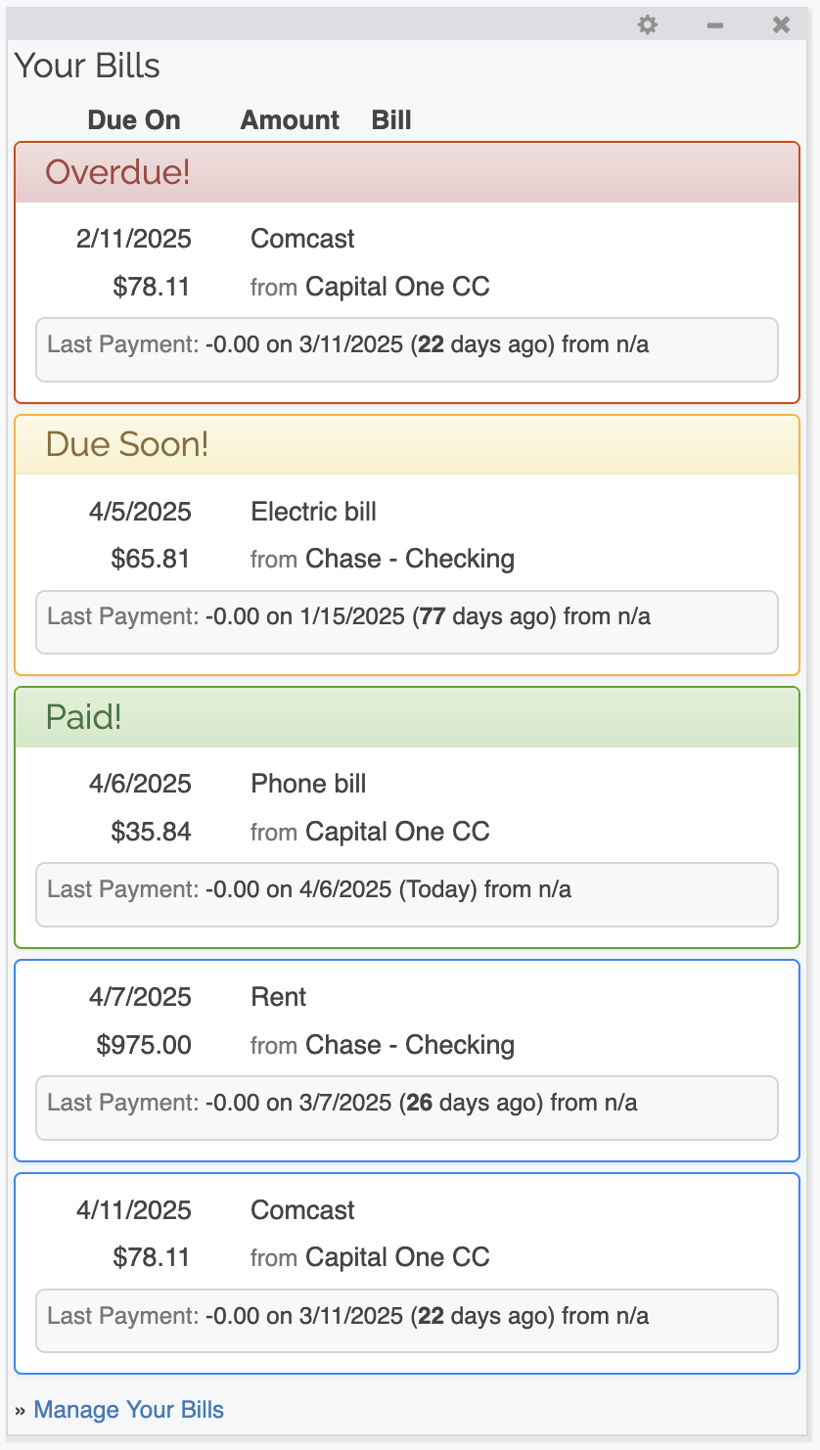Select the Rent bill name
Viewport: 820px width, 1450px height.
pos(279,997)
